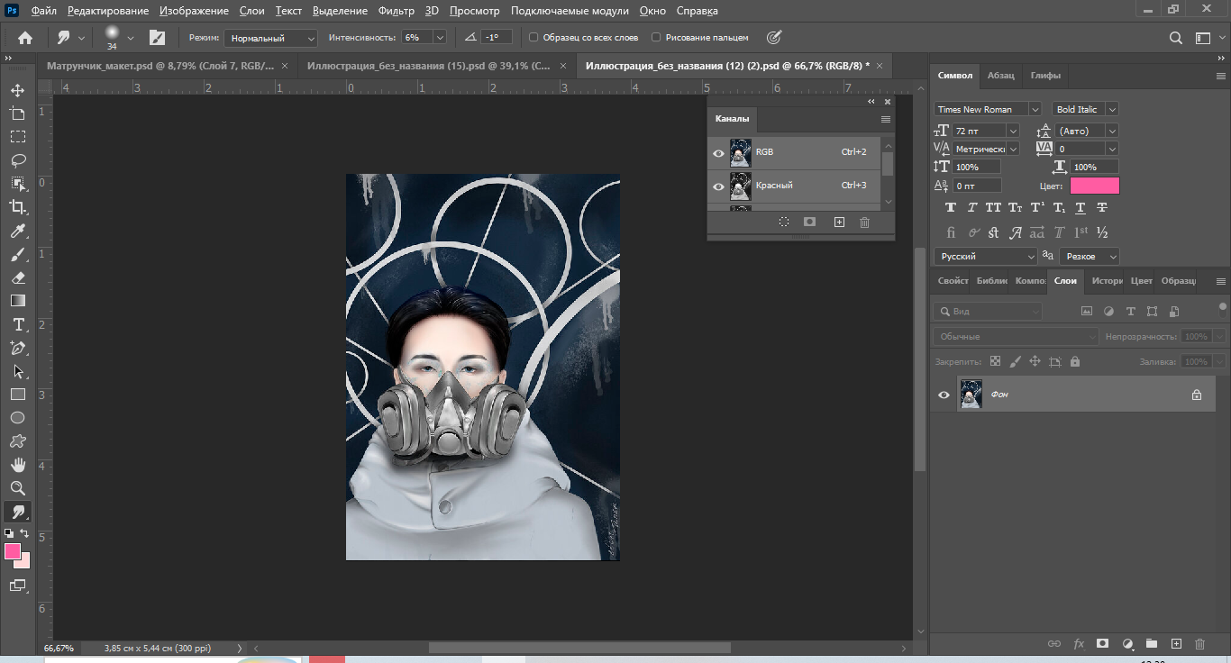Select the Horizontal Type tool
This screenshot has height=663, width=1231.
17,324
